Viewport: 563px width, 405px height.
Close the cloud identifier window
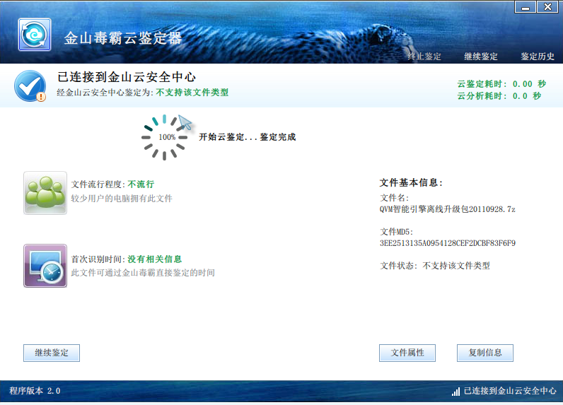(547, 7)
